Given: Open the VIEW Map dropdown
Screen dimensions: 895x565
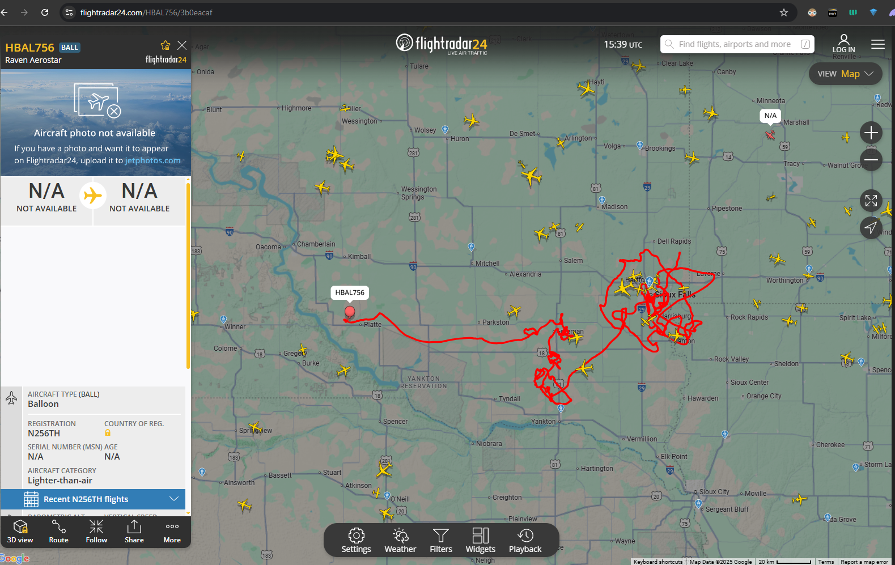Looking at the screenshot, I should click(x=846, y=74).
